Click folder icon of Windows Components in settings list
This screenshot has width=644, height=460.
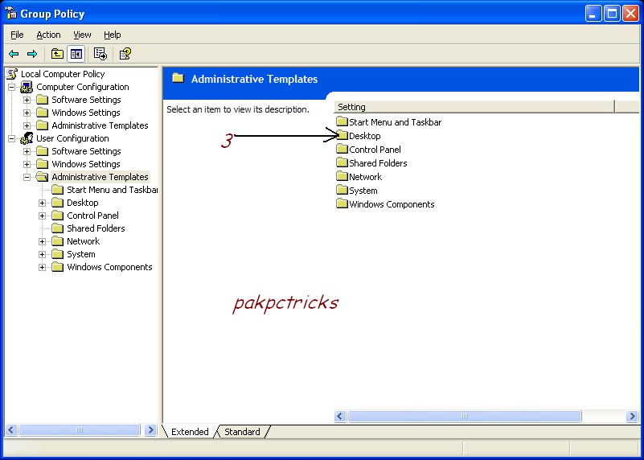click(342, 203)
